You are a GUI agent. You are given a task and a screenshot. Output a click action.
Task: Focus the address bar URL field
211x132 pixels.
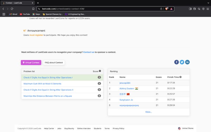click(98, 9)
